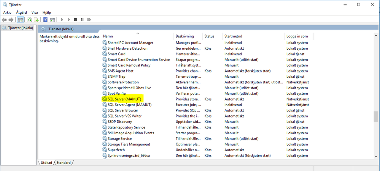Open the Visa menu
This screenshot has height=171, width=380.
[x=35, y=12]
